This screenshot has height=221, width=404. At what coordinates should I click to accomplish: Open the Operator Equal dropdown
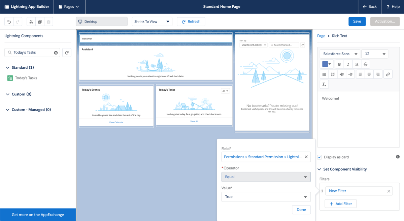pos(266,177)
